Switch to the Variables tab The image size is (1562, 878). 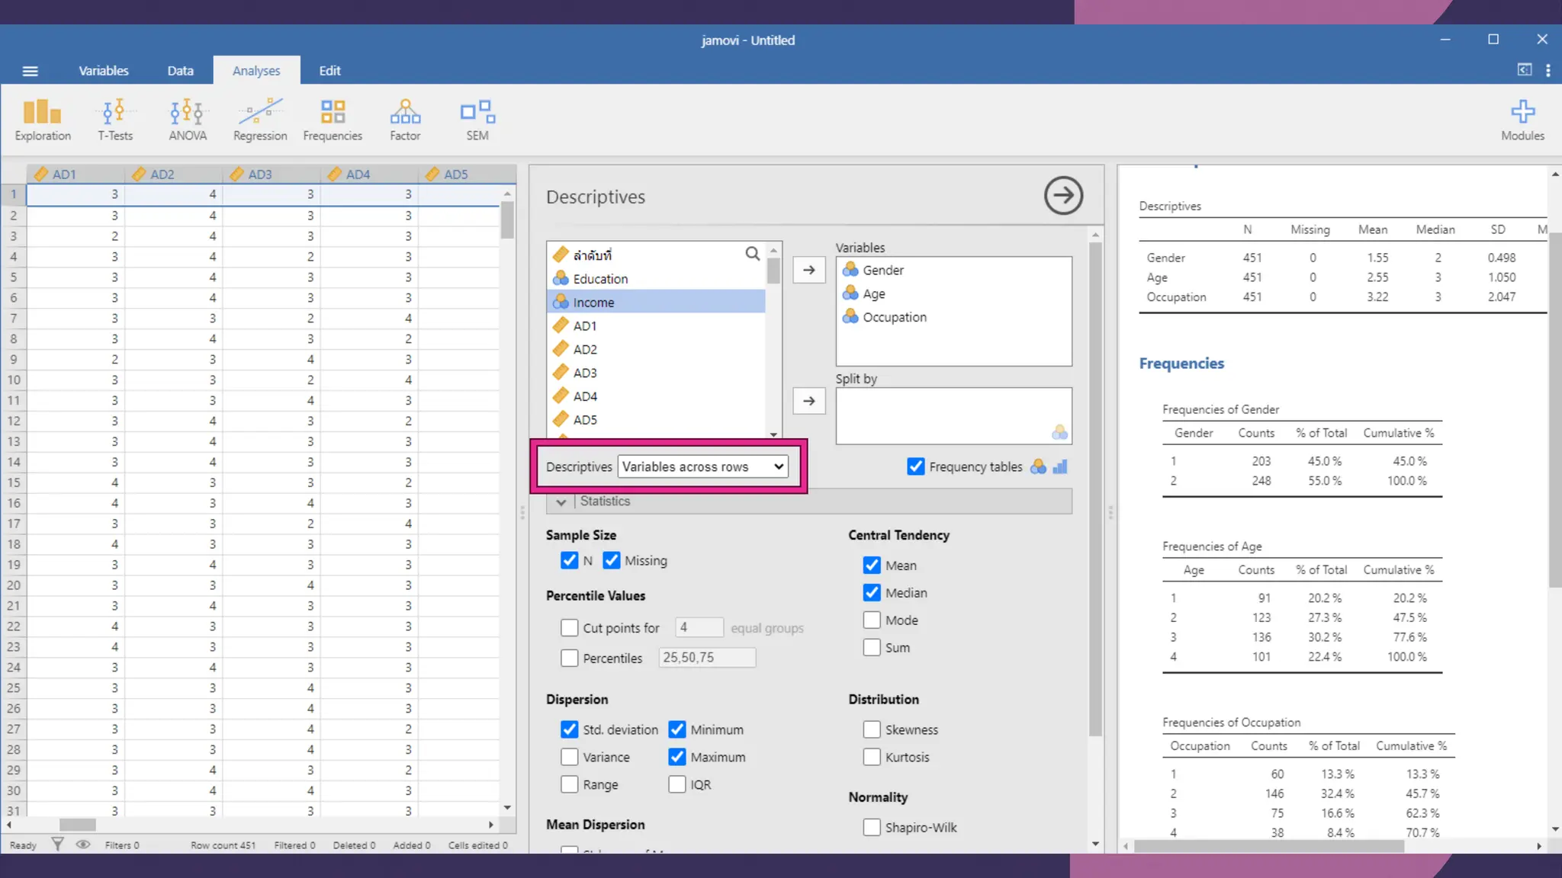tap(104, 71)
